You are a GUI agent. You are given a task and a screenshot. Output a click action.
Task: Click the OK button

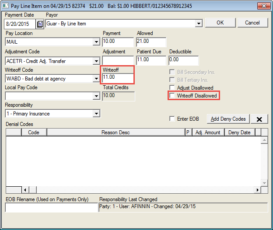coord(220,23)
